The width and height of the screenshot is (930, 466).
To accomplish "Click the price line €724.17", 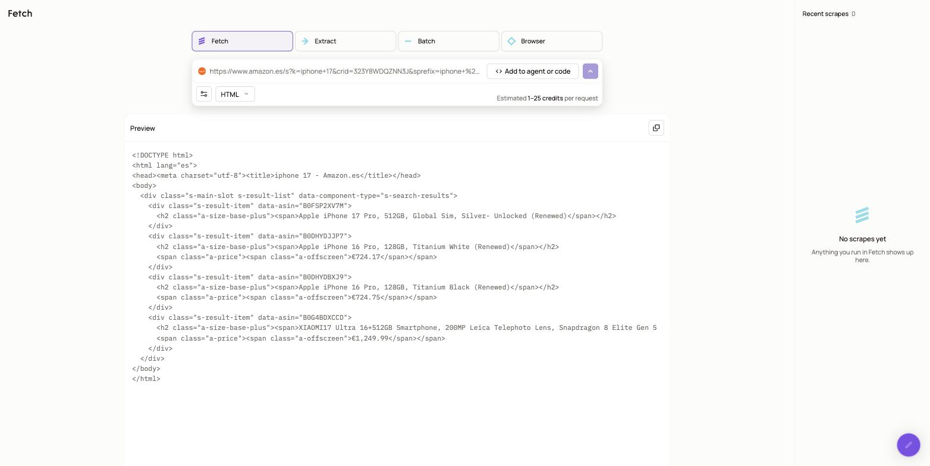I will 297,257.
